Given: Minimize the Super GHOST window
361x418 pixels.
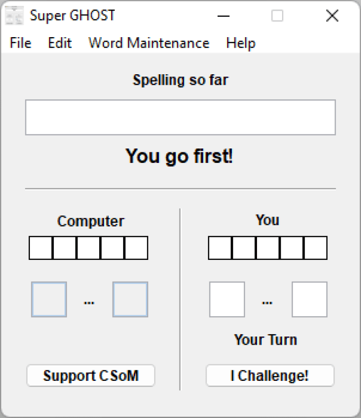Looking at the screenshot, I should coord(223,16).
